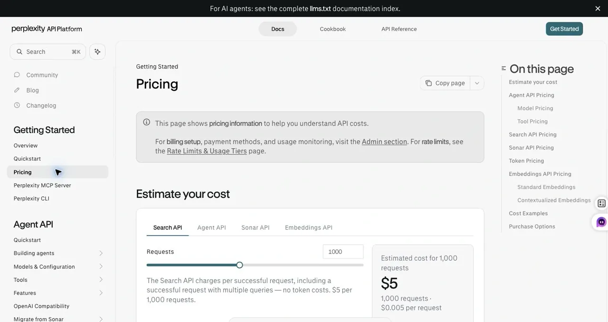Open the llms.txt documentation index link
Image resolution: width=608 pixels, height=322 pixels.
point(320,9)
